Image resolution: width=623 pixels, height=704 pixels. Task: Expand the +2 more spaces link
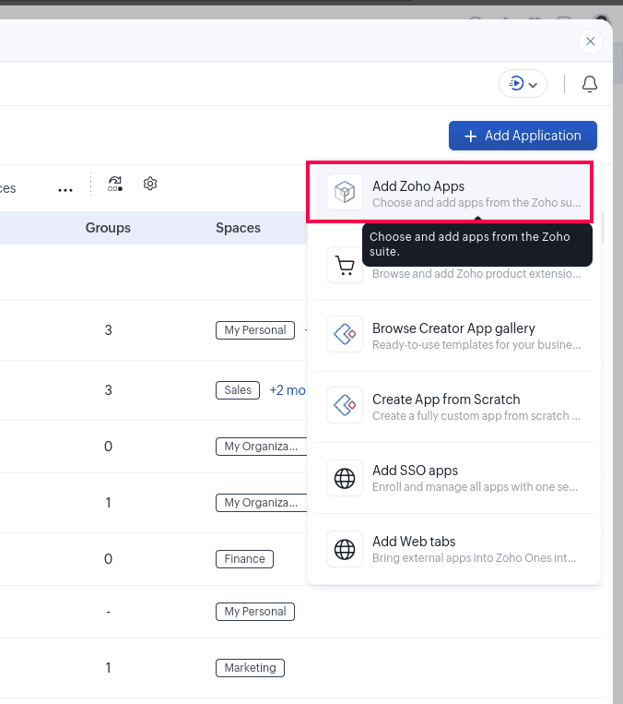pyautogui.click(x=287, y=390)
